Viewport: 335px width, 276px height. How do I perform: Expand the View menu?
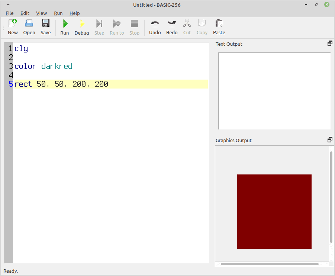click(41, 13)
